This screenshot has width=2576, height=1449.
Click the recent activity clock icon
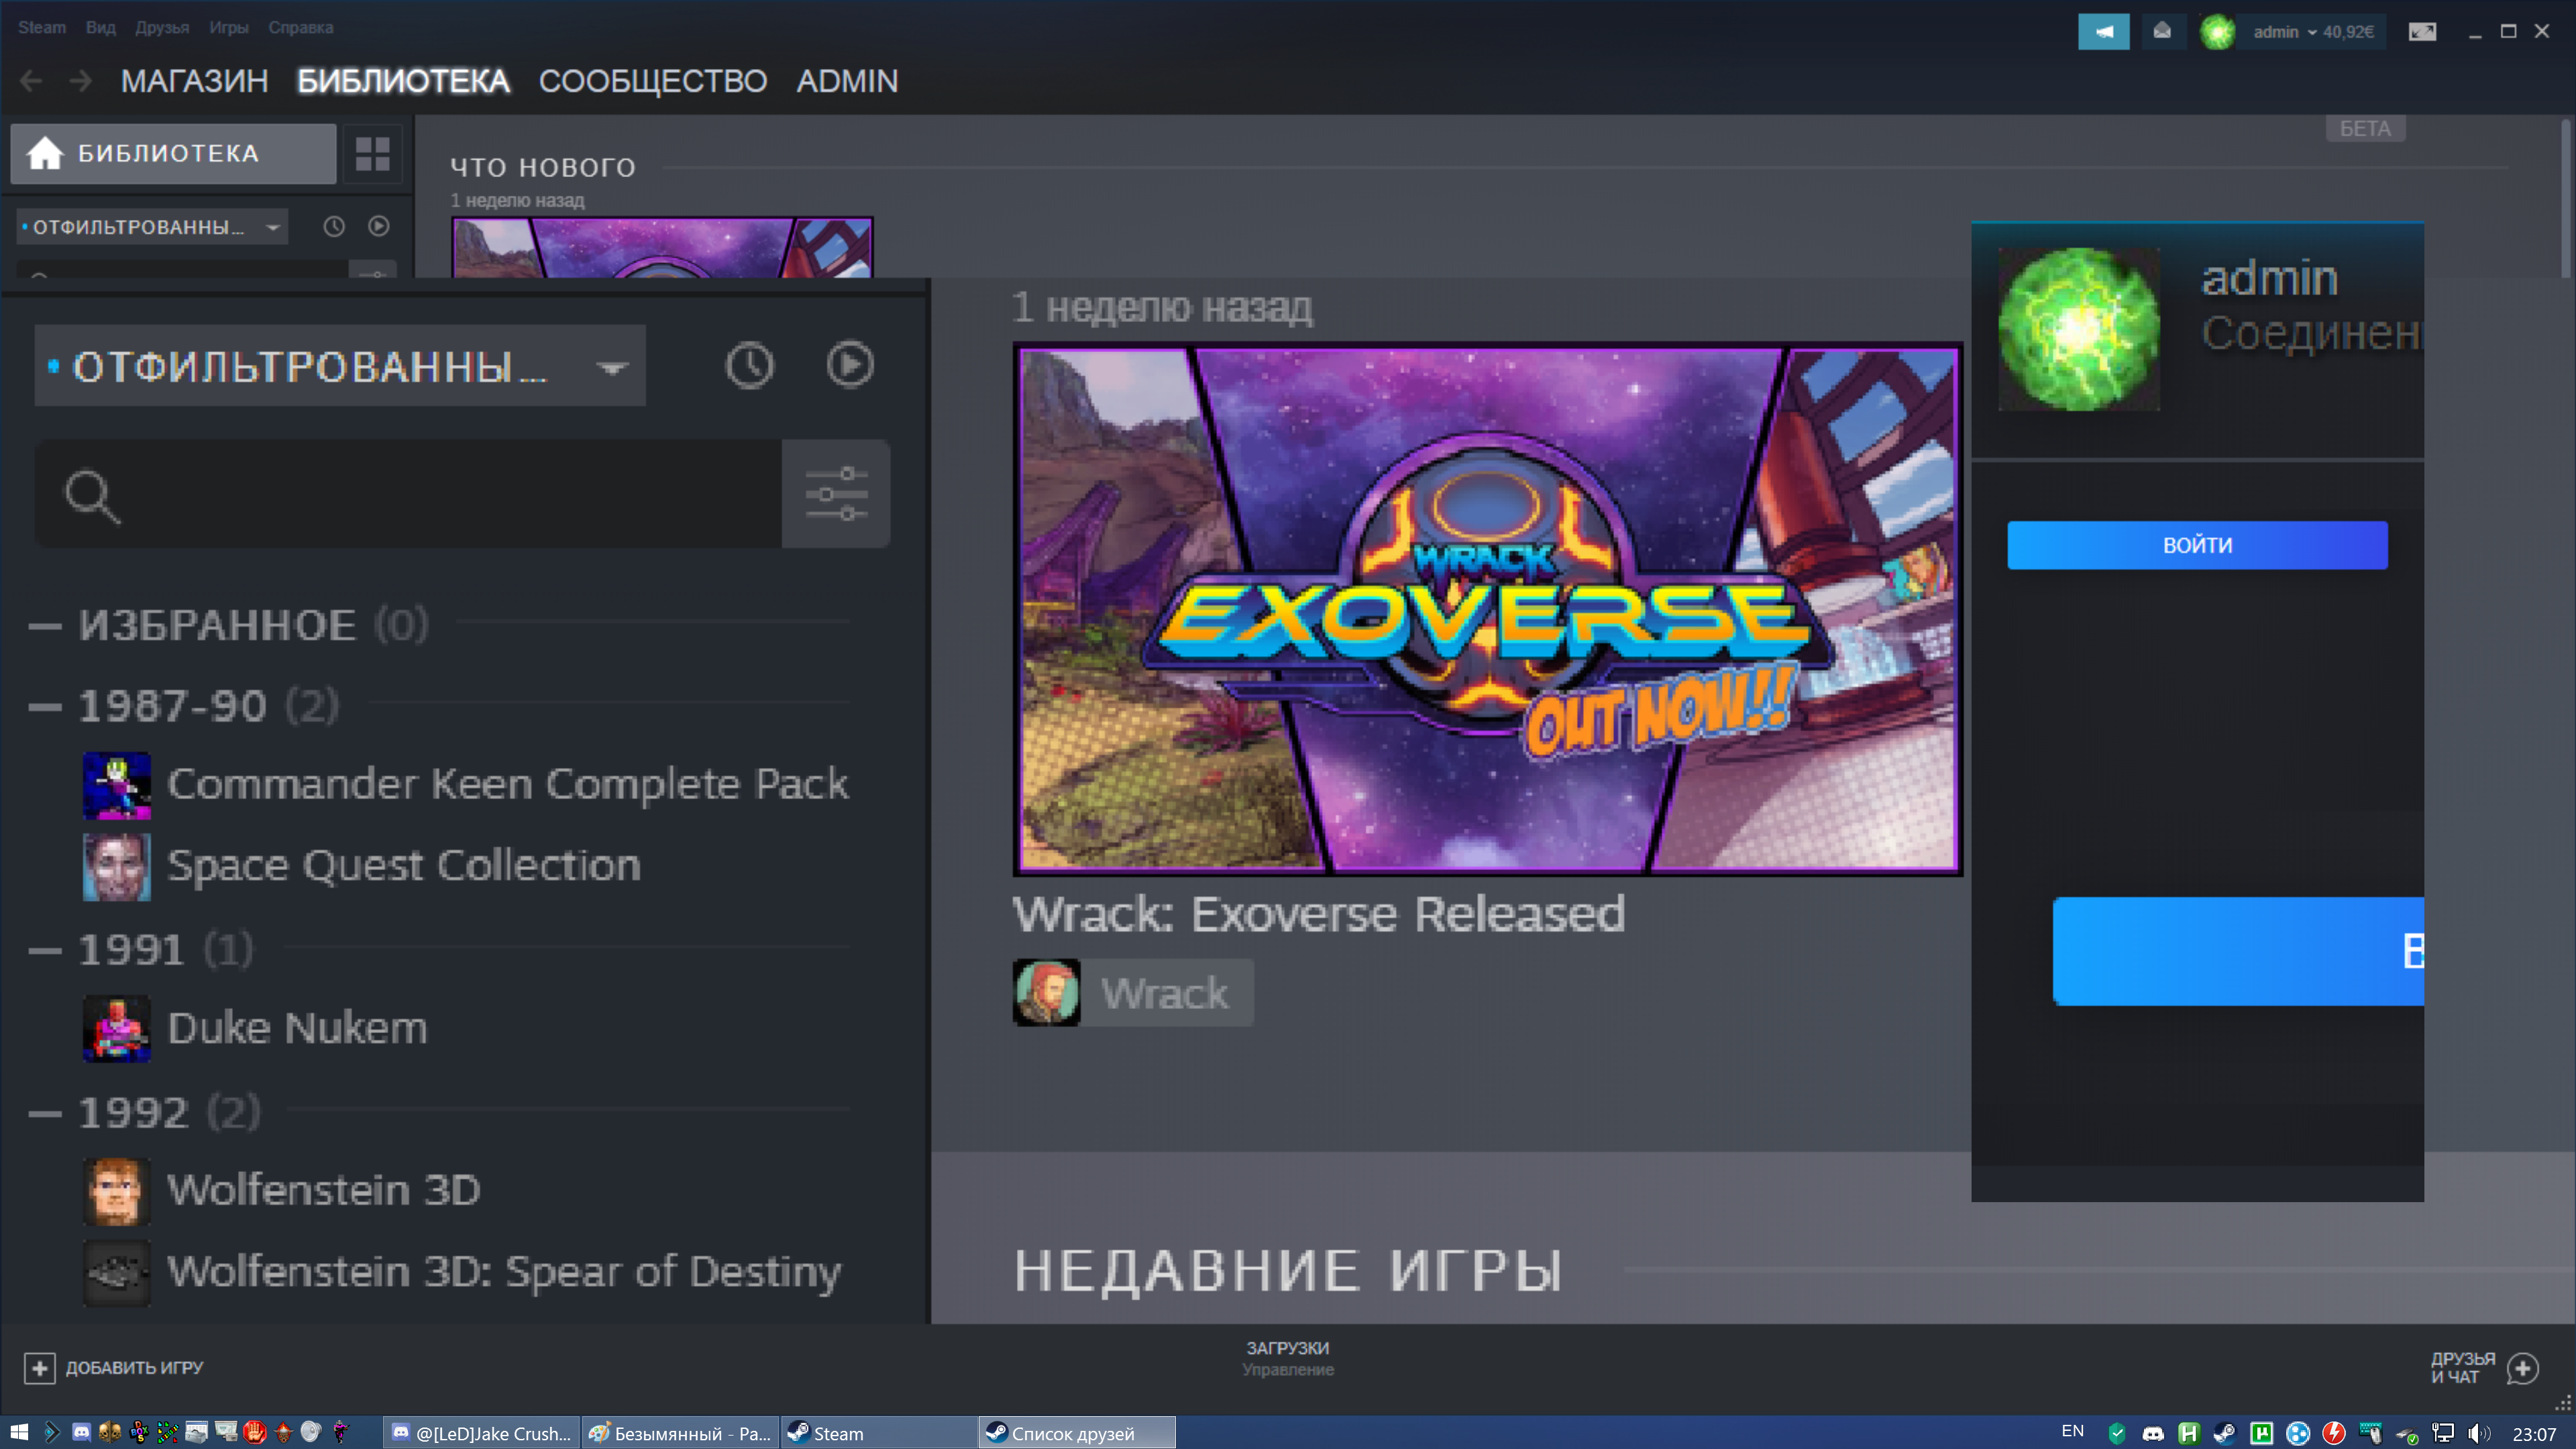tap(749, 366)
